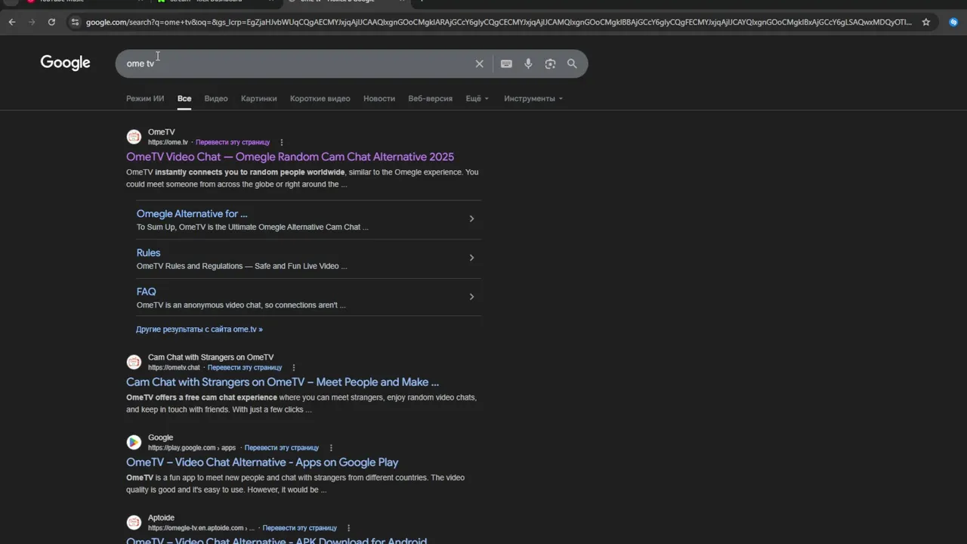
Task: Click Другие результаты с сайта ome.tv link
Action: tap(199, 329)
